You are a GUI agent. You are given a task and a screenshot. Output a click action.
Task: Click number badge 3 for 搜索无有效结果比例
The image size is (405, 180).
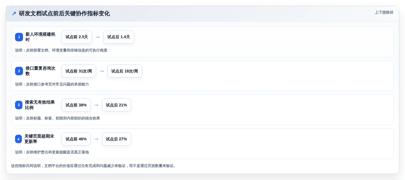[19, 105]
